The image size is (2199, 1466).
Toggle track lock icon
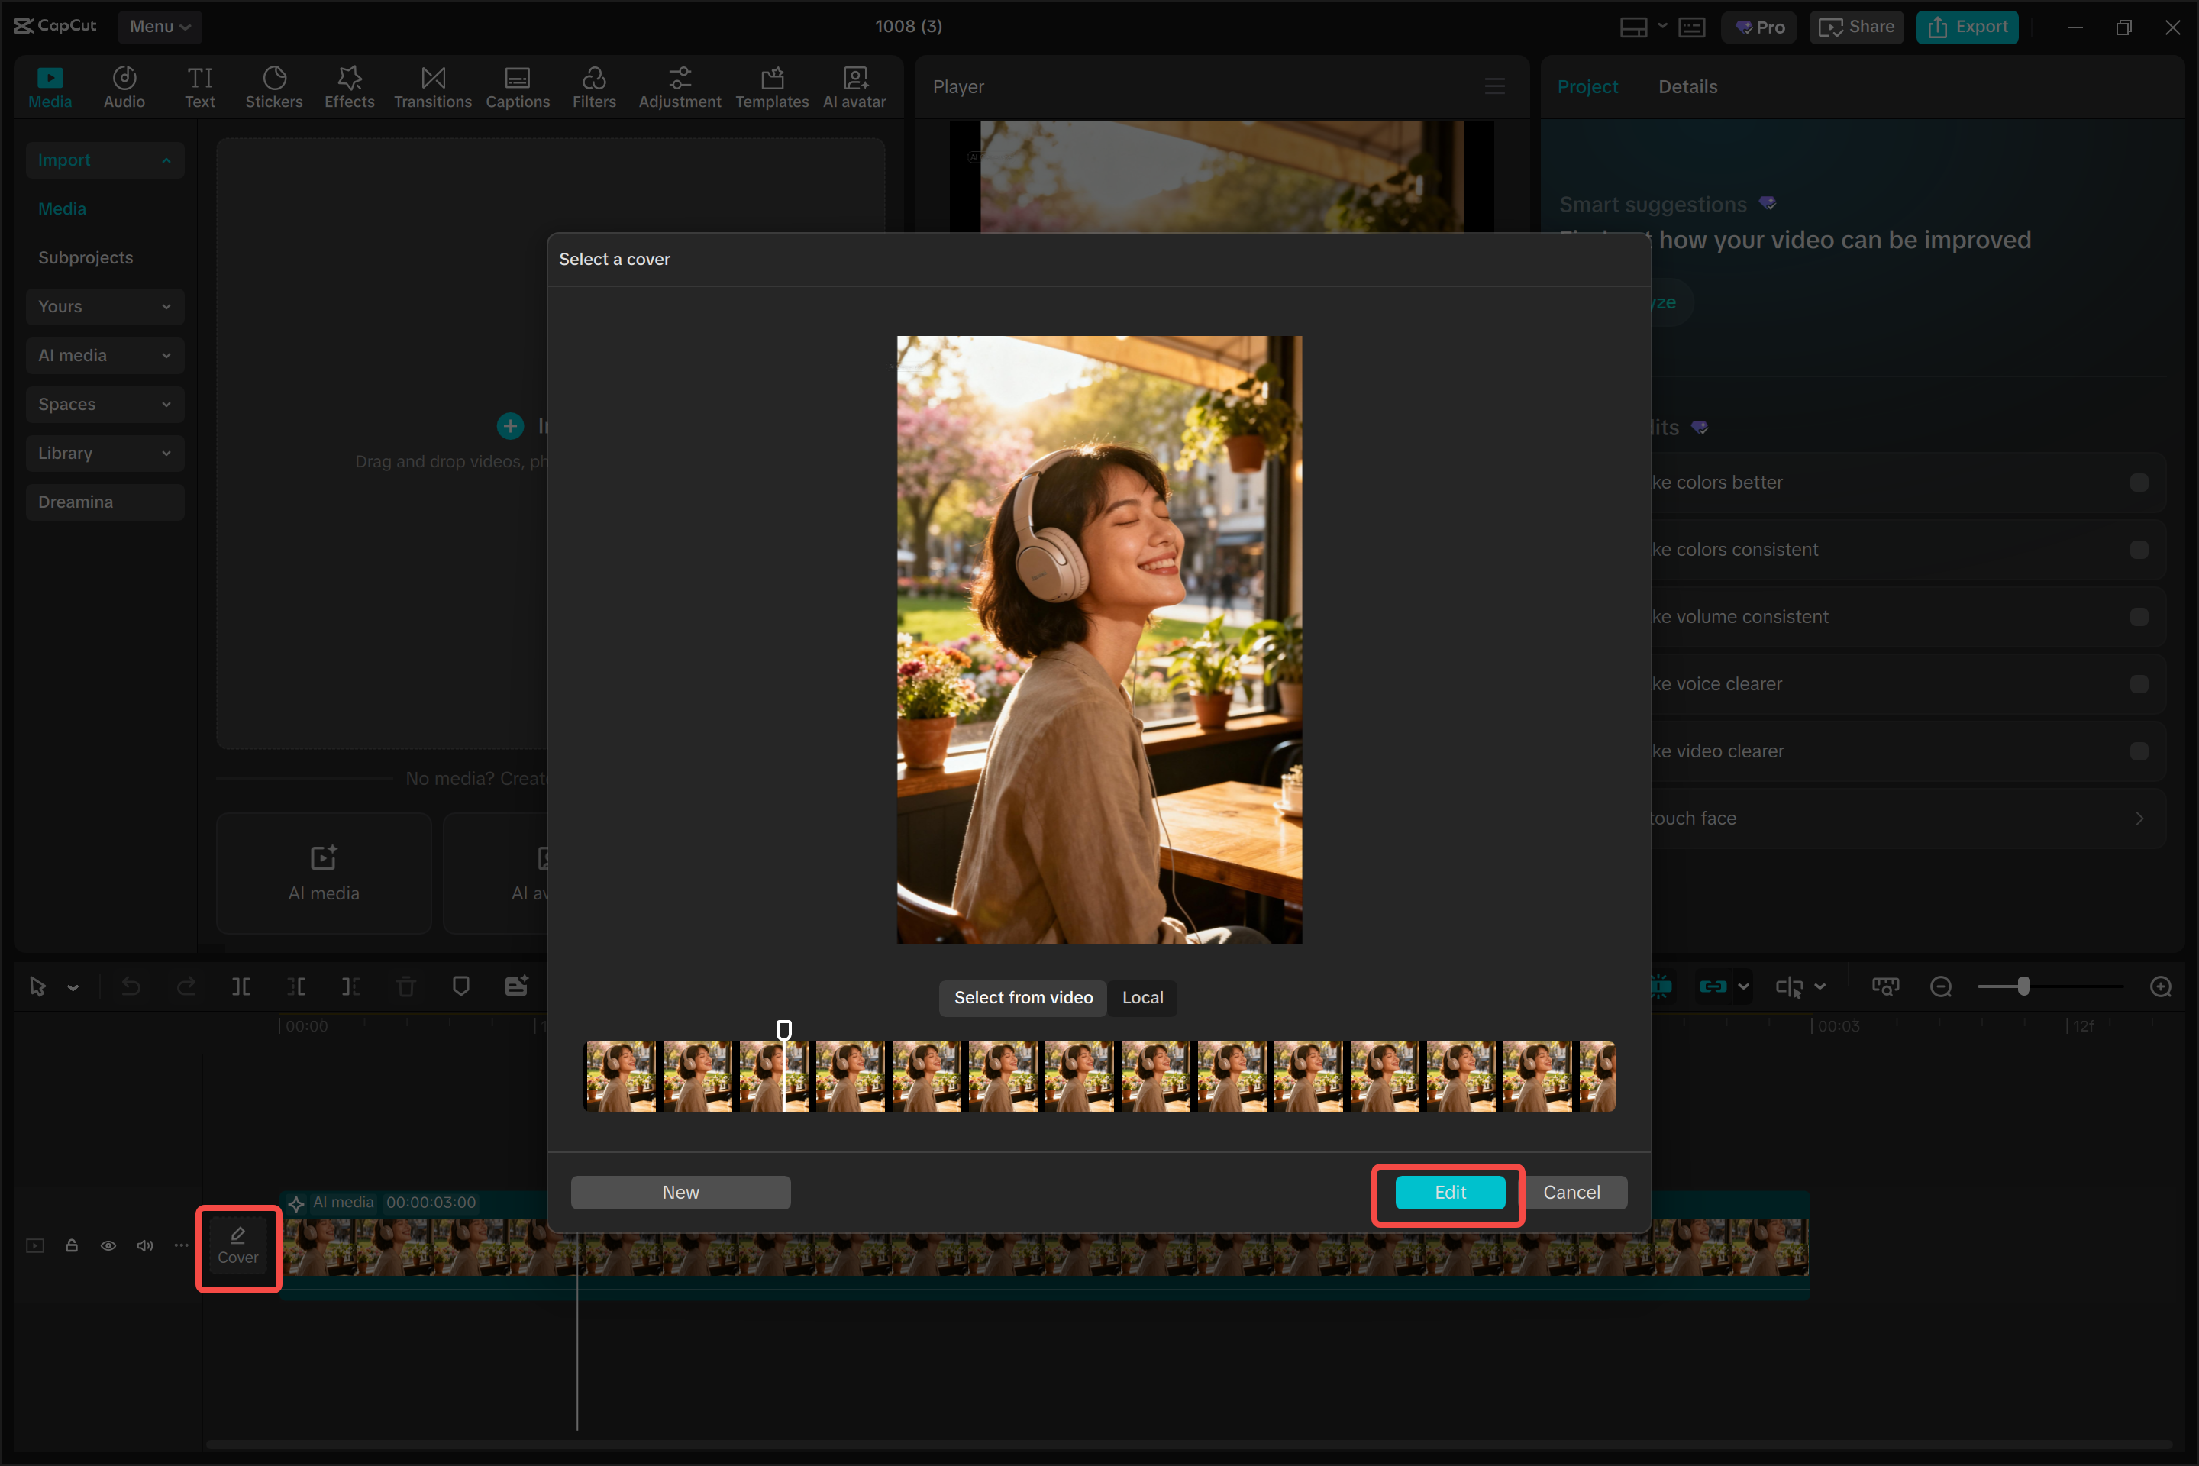[x=71, y=1245]
